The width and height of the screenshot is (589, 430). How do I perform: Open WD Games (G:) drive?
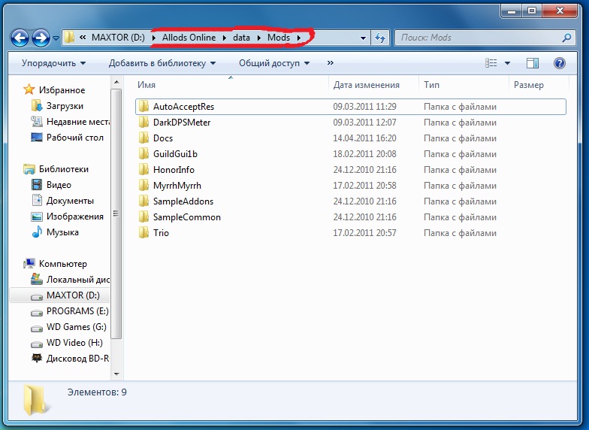(69, 327)
